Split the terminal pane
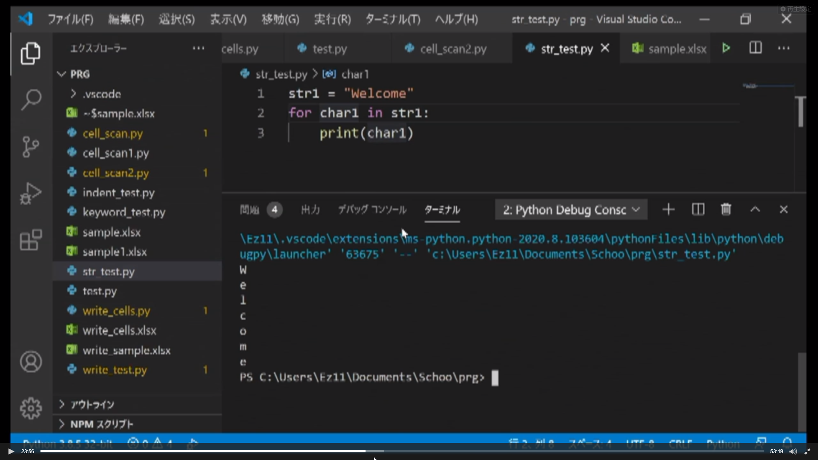 pos(698,210)
